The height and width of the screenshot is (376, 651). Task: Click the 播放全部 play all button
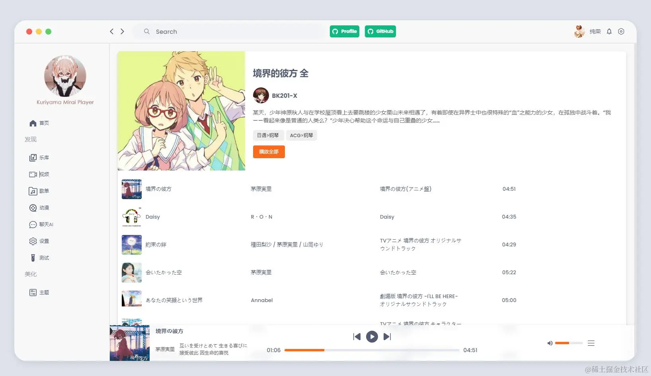click(x=269, y=152)
